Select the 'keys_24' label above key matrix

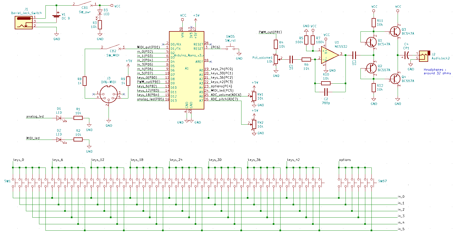[x=176, y=160]
